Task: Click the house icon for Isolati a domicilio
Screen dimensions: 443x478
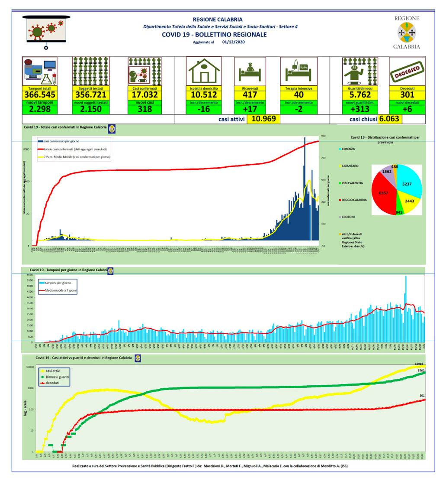Action: [204, 72]
